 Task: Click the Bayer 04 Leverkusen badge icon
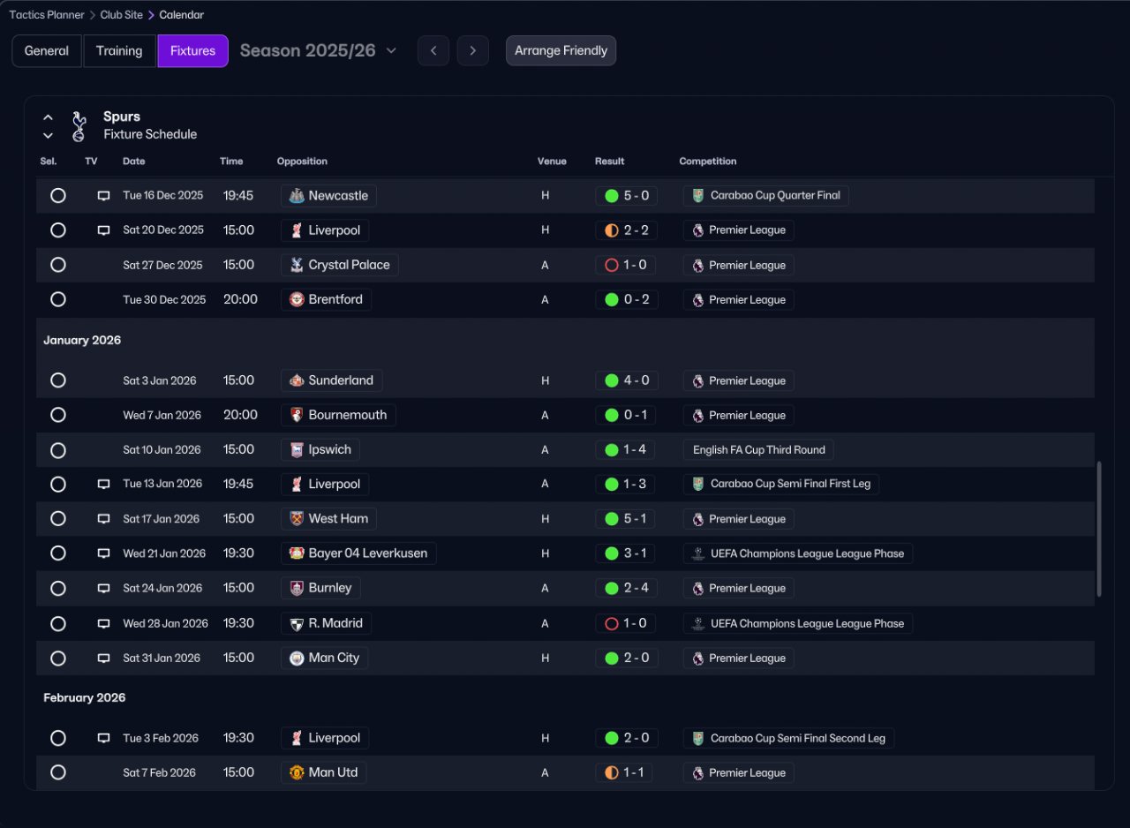tap(298, 553)
